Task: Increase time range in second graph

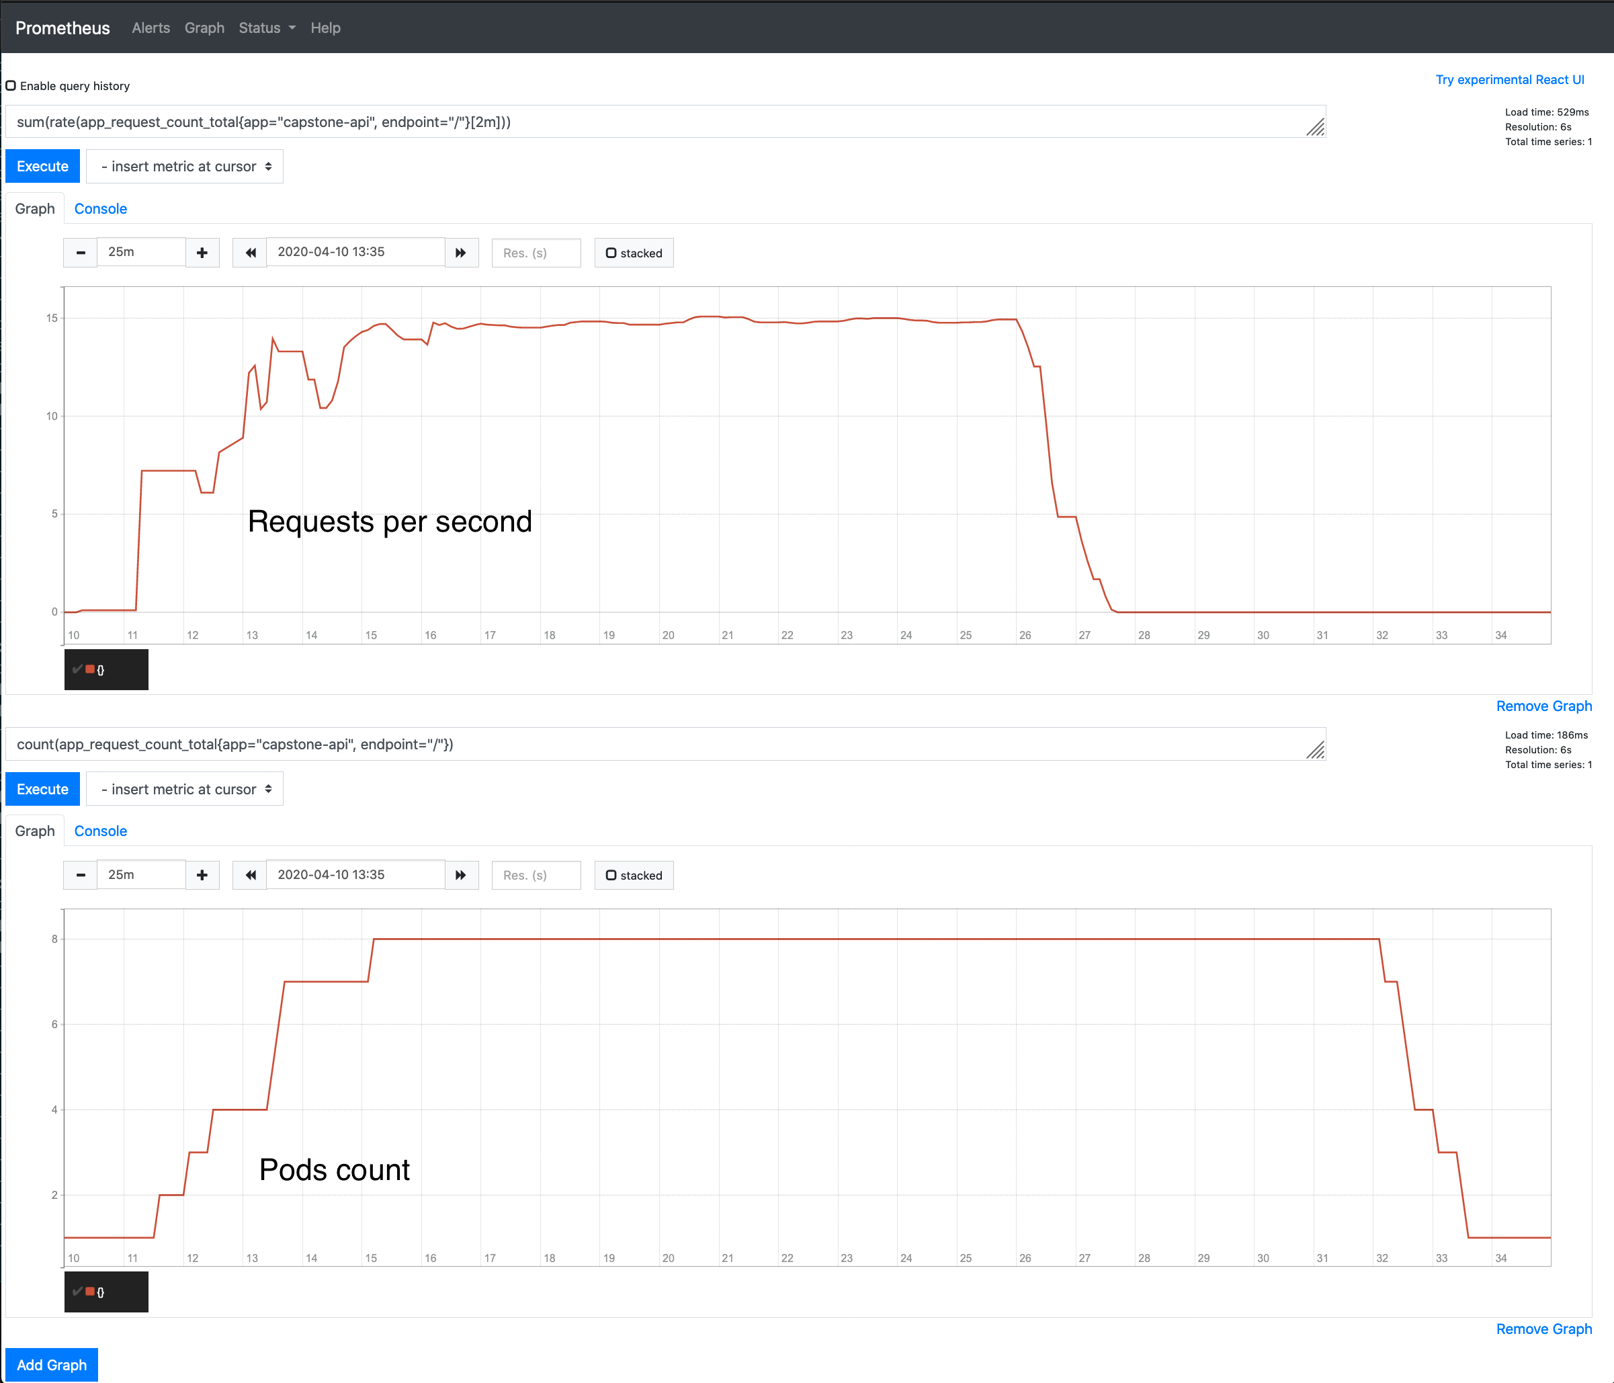Action: click(x=202, y=875)
